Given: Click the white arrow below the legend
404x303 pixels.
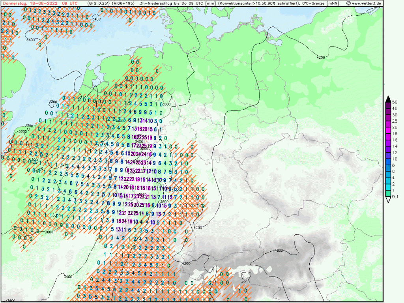Looking at the screenshot, I should 388,200.
